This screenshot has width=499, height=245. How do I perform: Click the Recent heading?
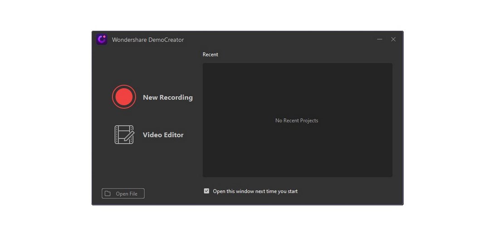(x=210, y=55)
